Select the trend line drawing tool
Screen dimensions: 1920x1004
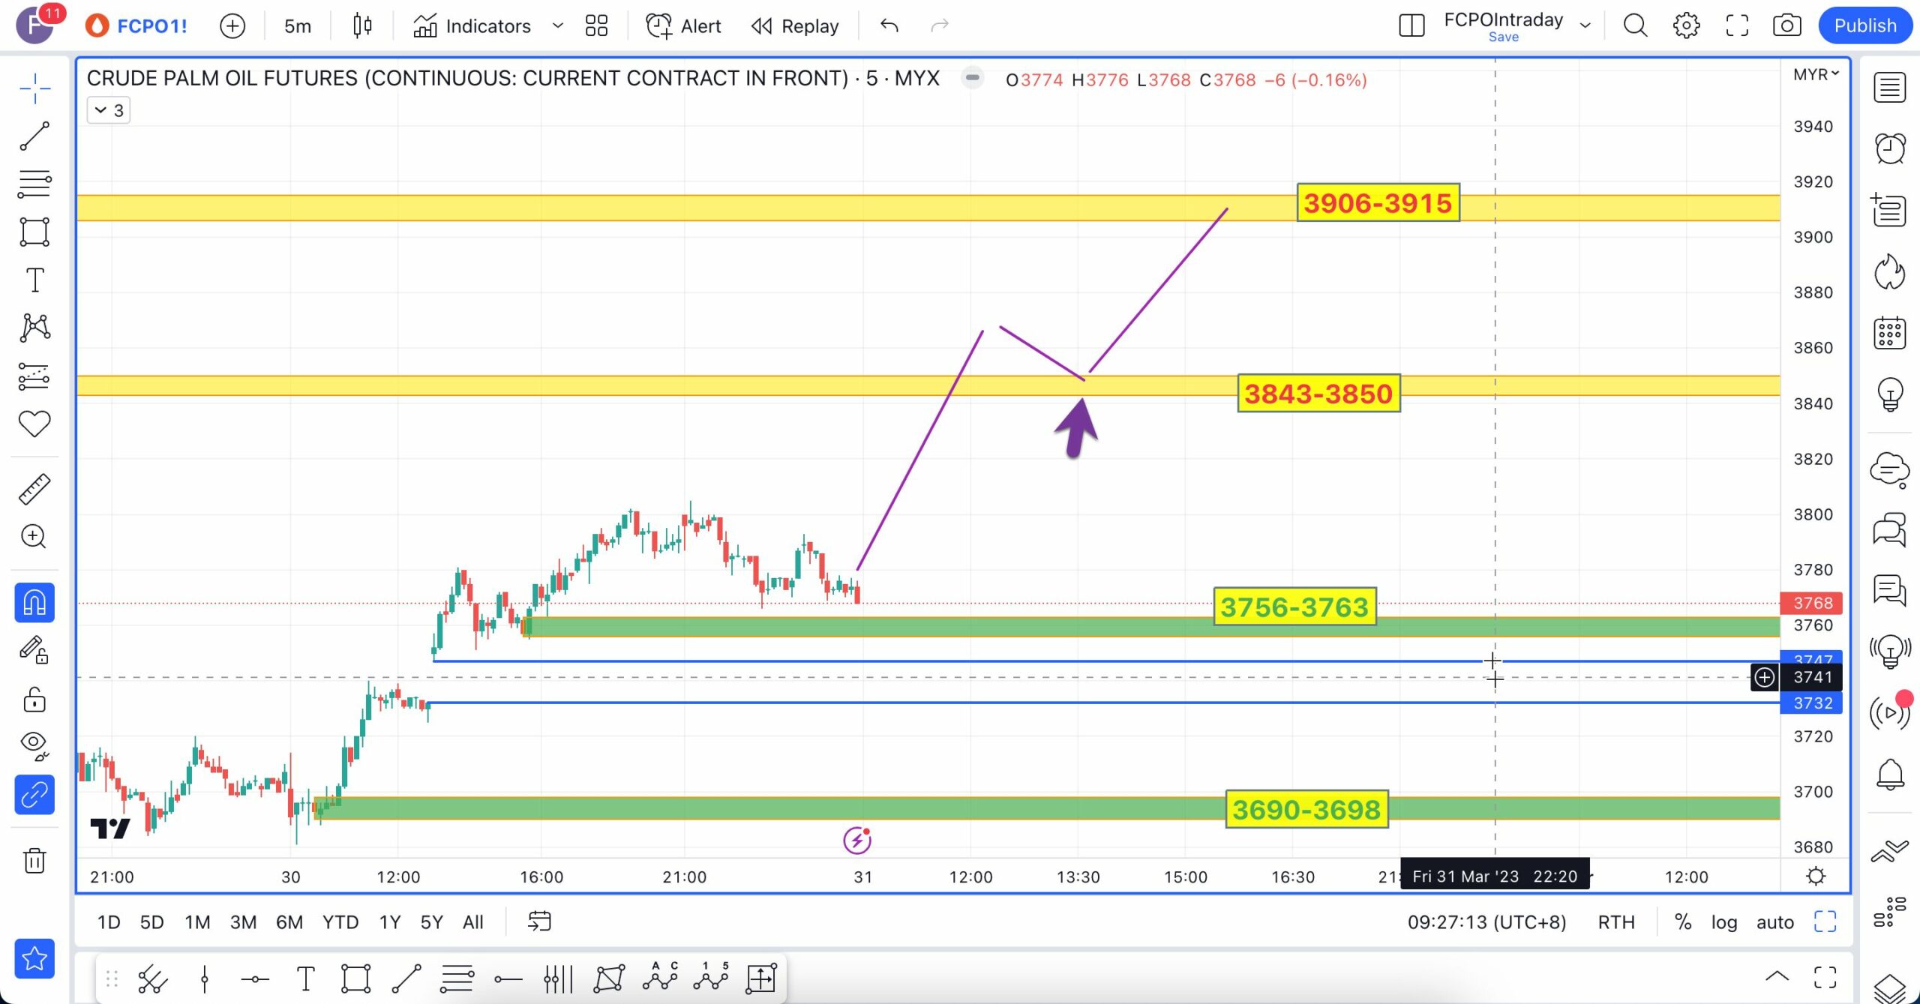tap(34, 136)
